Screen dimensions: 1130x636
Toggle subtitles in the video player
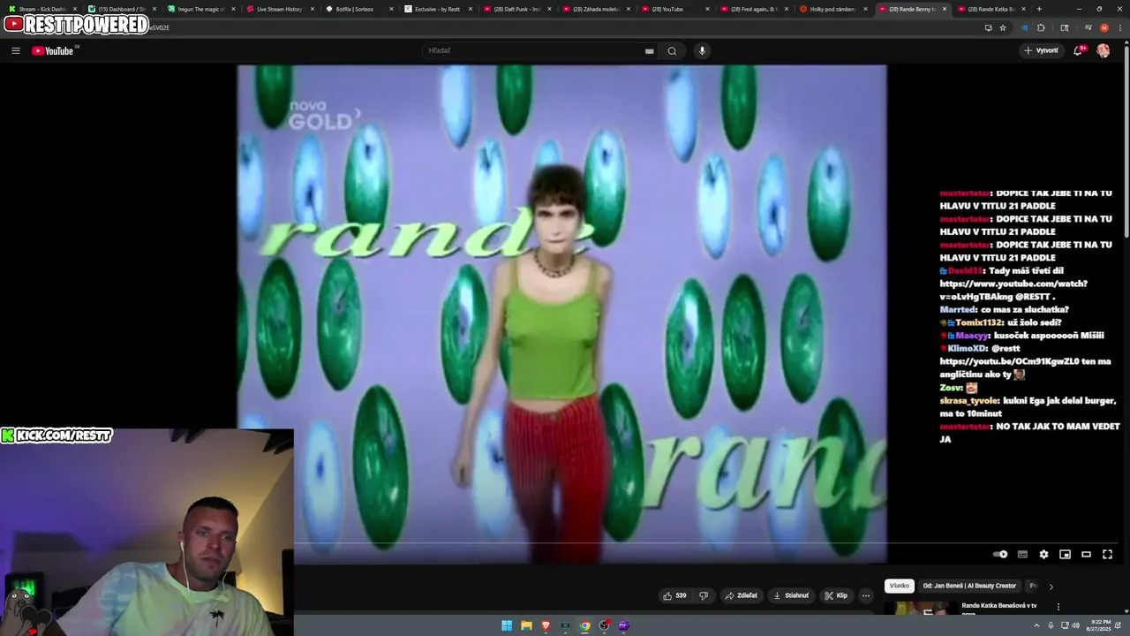(x=1022, y=554)
